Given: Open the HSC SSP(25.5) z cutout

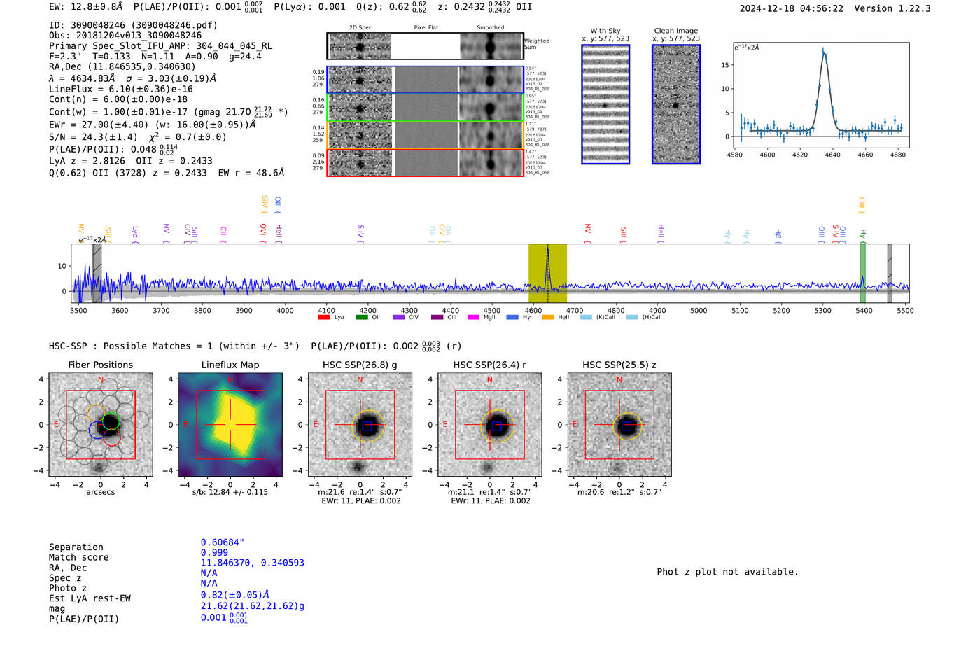Looking at the screenshot, I should click(619, 425).
